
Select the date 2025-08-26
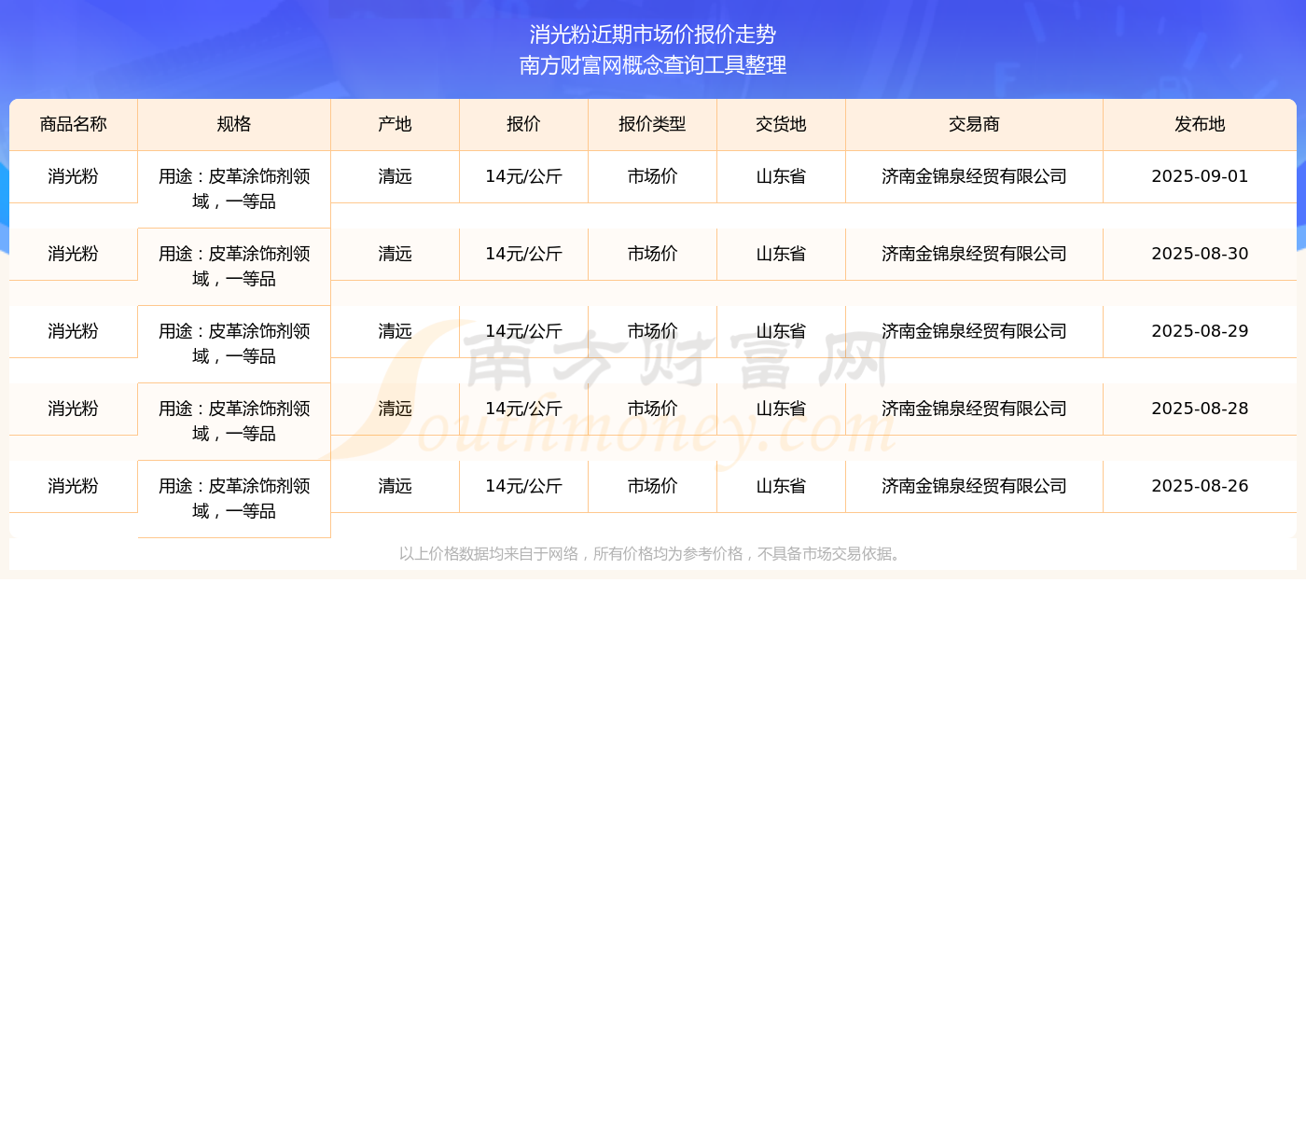[1200, 486]
